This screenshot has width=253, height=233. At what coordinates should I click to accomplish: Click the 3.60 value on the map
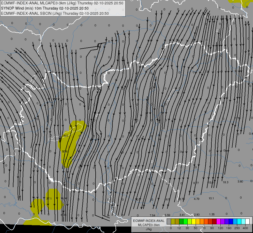[x=240, y=181]
